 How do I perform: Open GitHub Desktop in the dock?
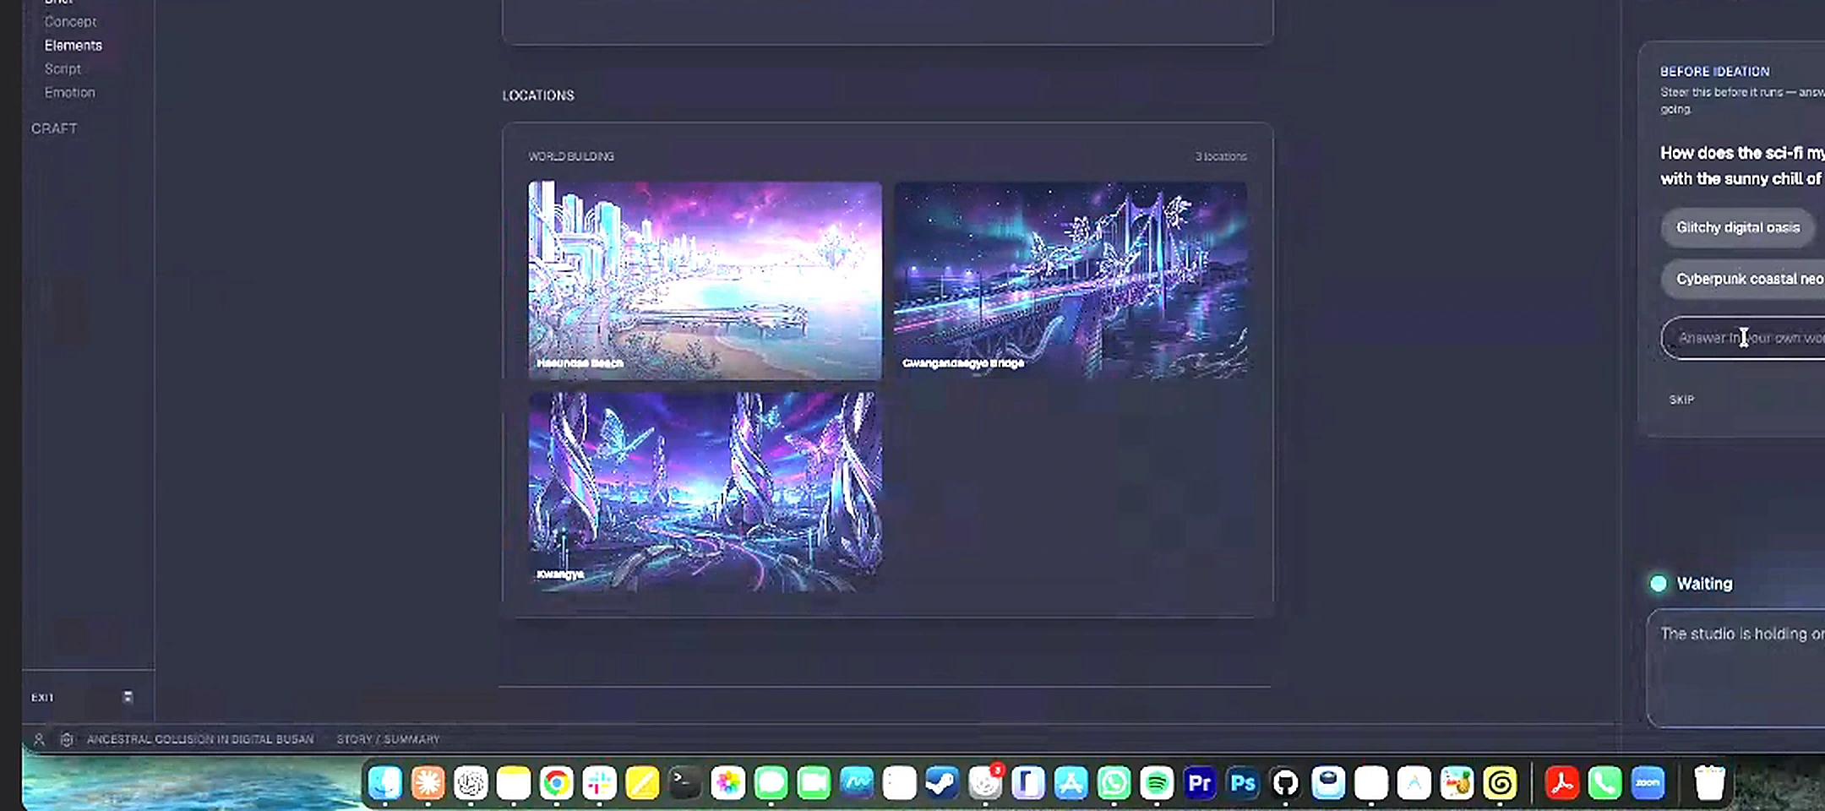pos(1286,783)
